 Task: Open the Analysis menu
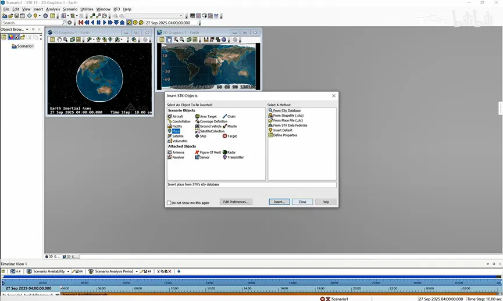point(53,9)
